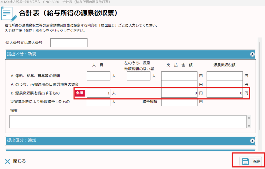Click 支払金額 field for 丙欄適用の日雇労務者 row

[179, 84]
